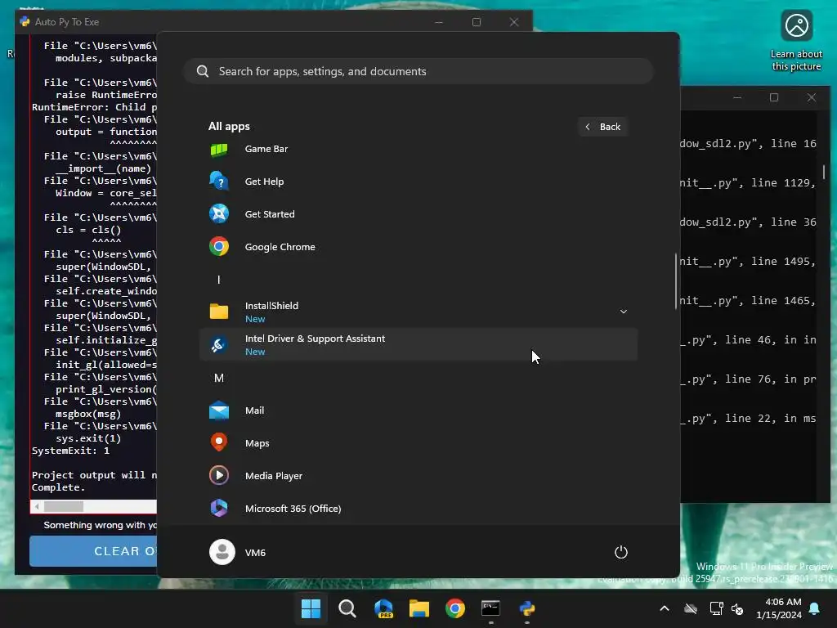Image resolution: width=837 pixels, height=628 pixels.
Task: Click the OneDrive cloud tray icon
Action: point(691,608)
